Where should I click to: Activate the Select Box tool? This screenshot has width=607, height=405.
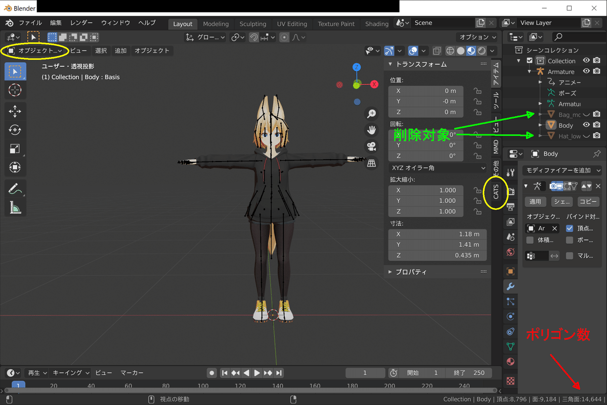pos(15,71)
